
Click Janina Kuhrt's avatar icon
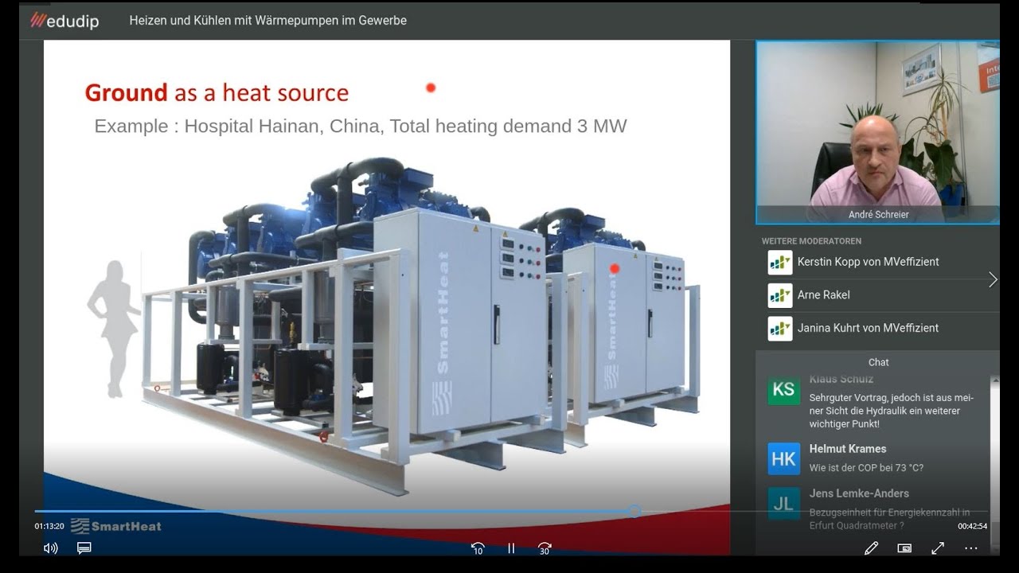tap(780, 328)
